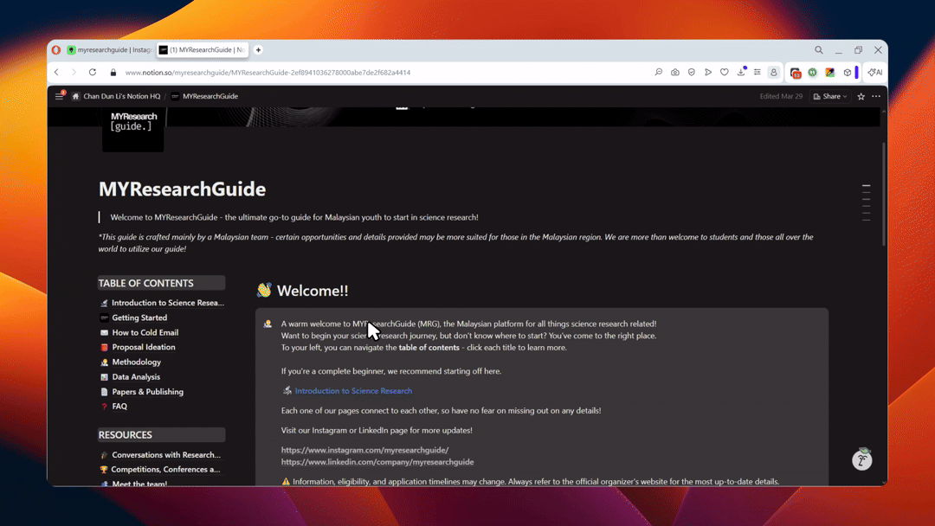Click the floating Notion AI avatar button
Screen dimensions: 935x526
coord(861,459)
